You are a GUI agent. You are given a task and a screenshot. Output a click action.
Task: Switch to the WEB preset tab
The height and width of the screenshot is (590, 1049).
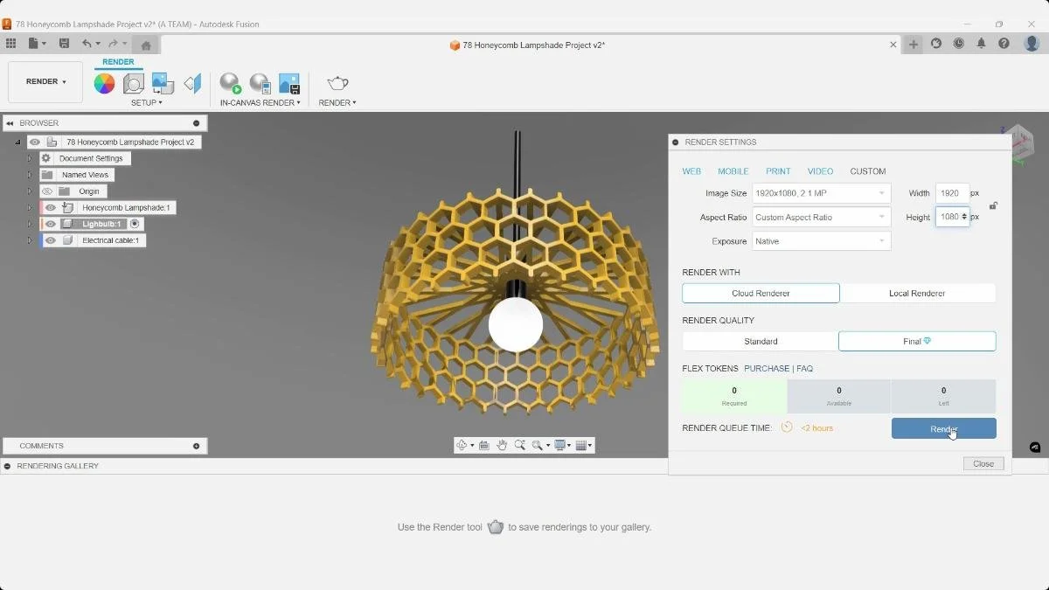click(x=691, y=171)
